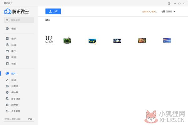Click the 花田 username text
Screen dimensions: 188x125
163,12
